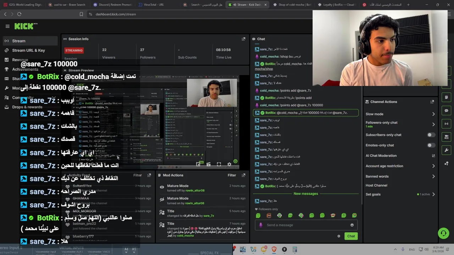Screen dimensions: 454x255
Task: Open rowin_altur08 link in Mature Mode turned off
Action: (195, 191)
